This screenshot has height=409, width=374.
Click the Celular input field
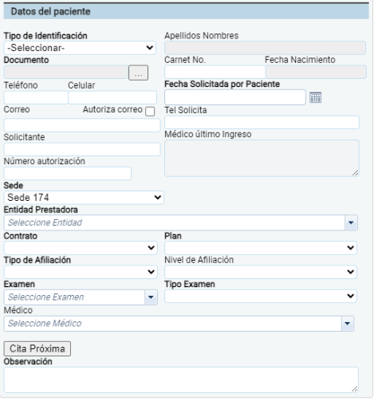[x=112, y=97]
